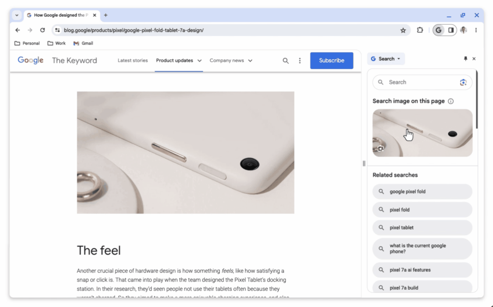This screenshot has height=307, width=493.
Task: Click the side panel vertical scrollbar
Action: pyautogui.click(x=477, y=99)
